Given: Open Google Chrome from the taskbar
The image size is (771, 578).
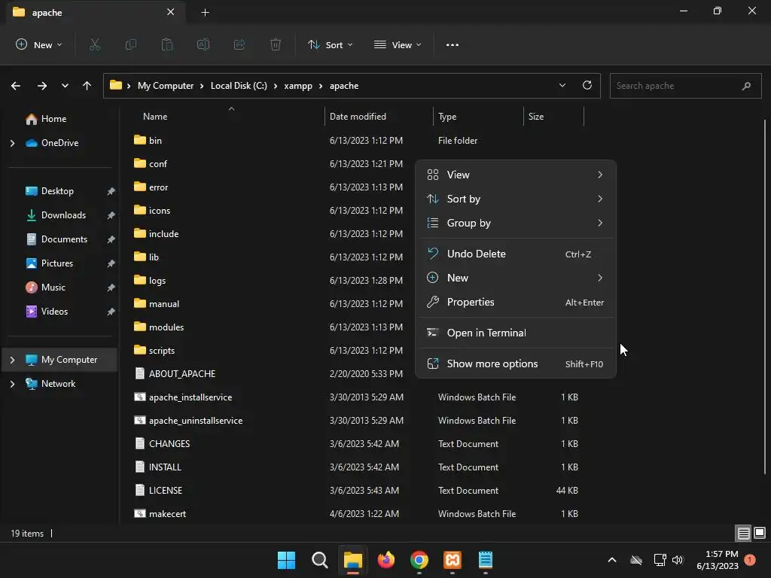Looking at the screenshot, I should click(419, 560).
